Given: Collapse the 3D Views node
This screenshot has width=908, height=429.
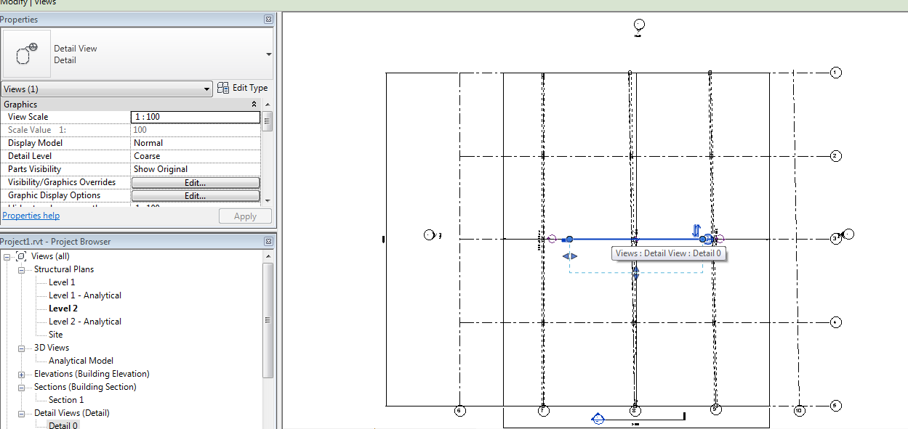Looking at the screenshot, I should pos(21,348).
